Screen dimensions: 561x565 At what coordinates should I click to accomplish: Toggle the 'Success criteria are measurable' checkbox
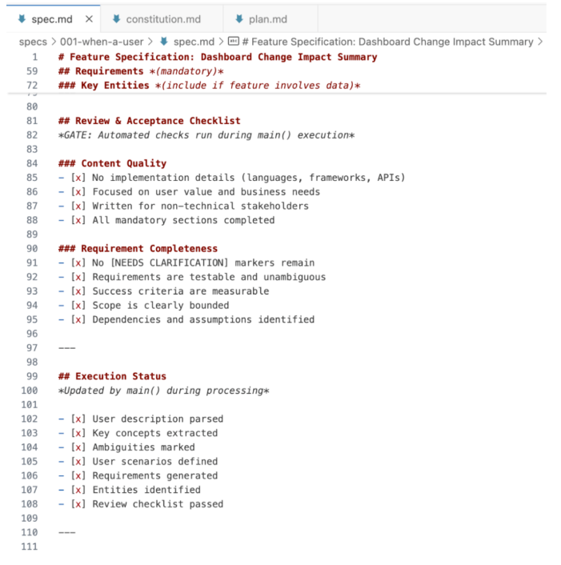[x=78, y=291]
